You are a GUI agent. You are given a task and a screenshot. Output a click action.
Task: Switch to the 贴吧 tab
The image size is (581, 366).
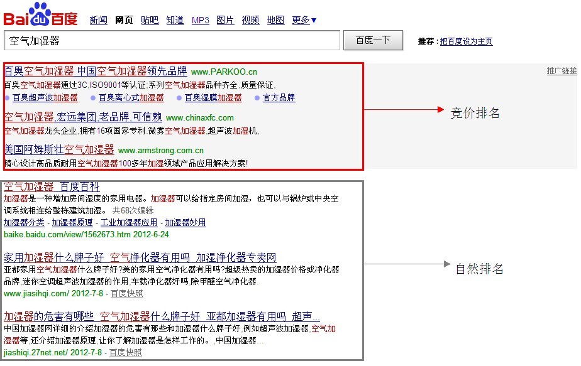(150, 20)
